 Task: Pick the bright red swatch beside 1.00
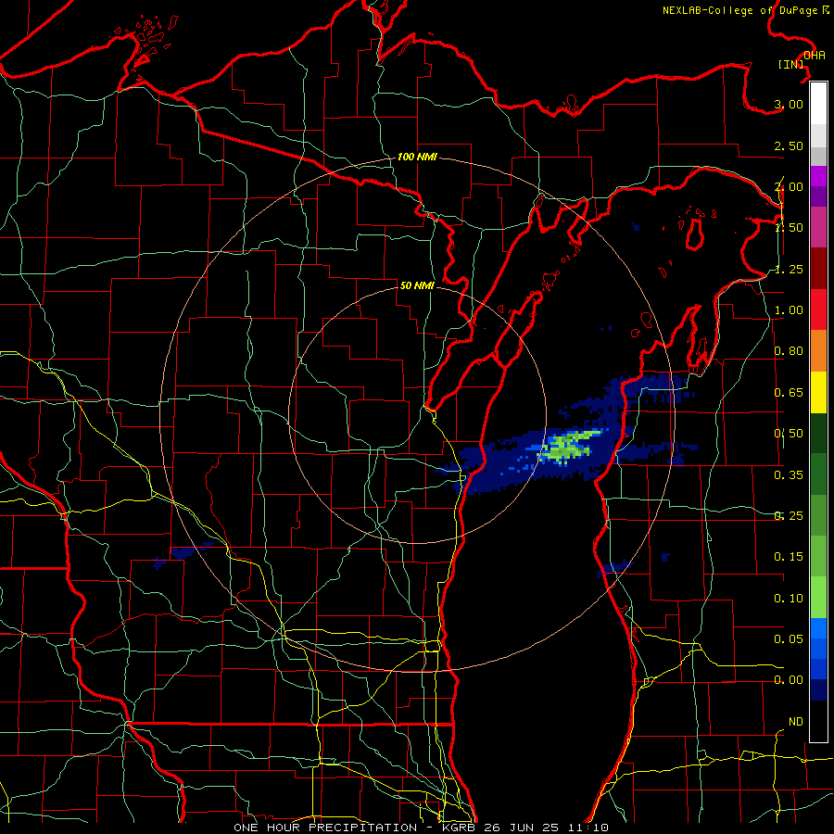click(818, 310)
